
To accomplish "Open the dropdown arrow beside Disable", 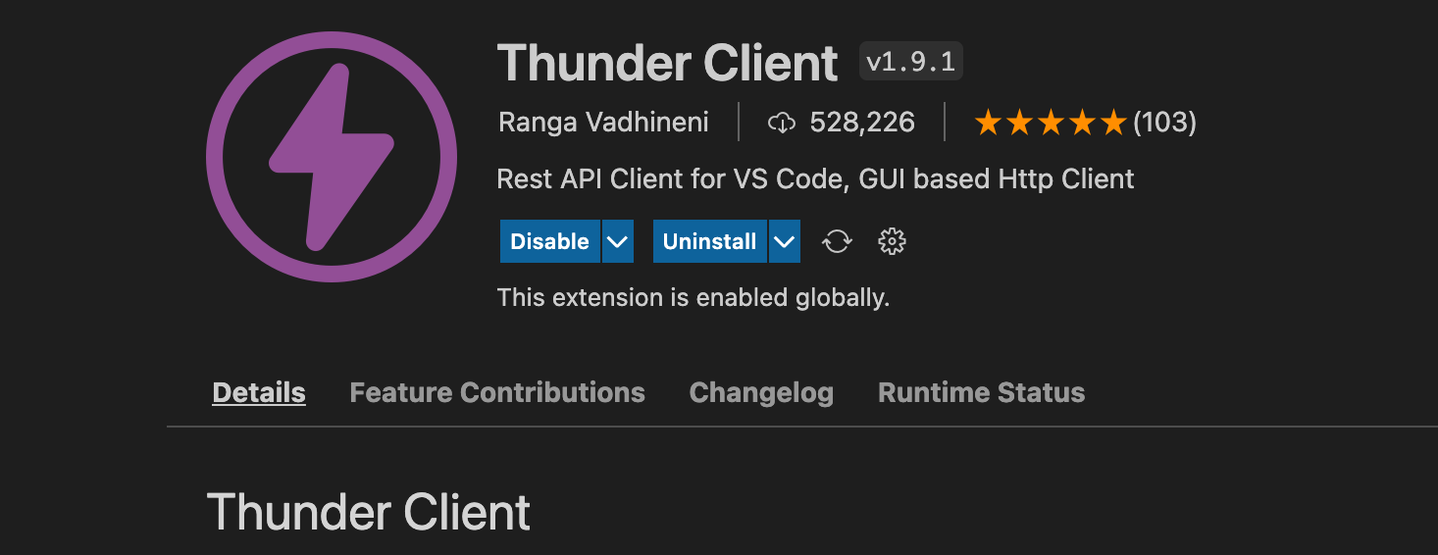I will [617, 241].
